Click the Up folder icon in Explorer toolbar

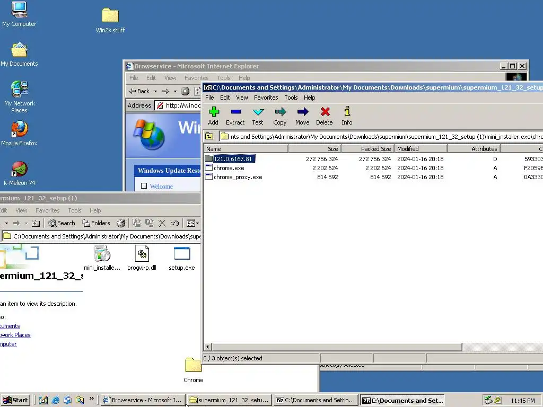36,223
